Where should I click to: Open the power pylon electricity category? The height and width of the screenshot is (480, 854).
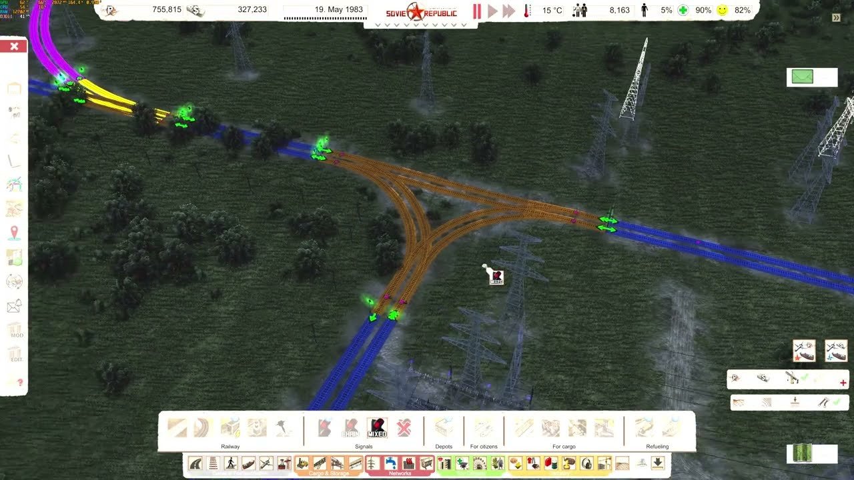click(x=372, y=463)
